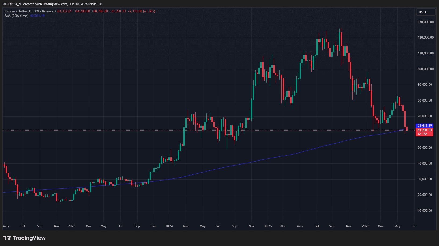Image resolution: width=439 pixels, height=246 pixels.
Task: Click the 2025 label on time axis
Action: coord(268,226)
